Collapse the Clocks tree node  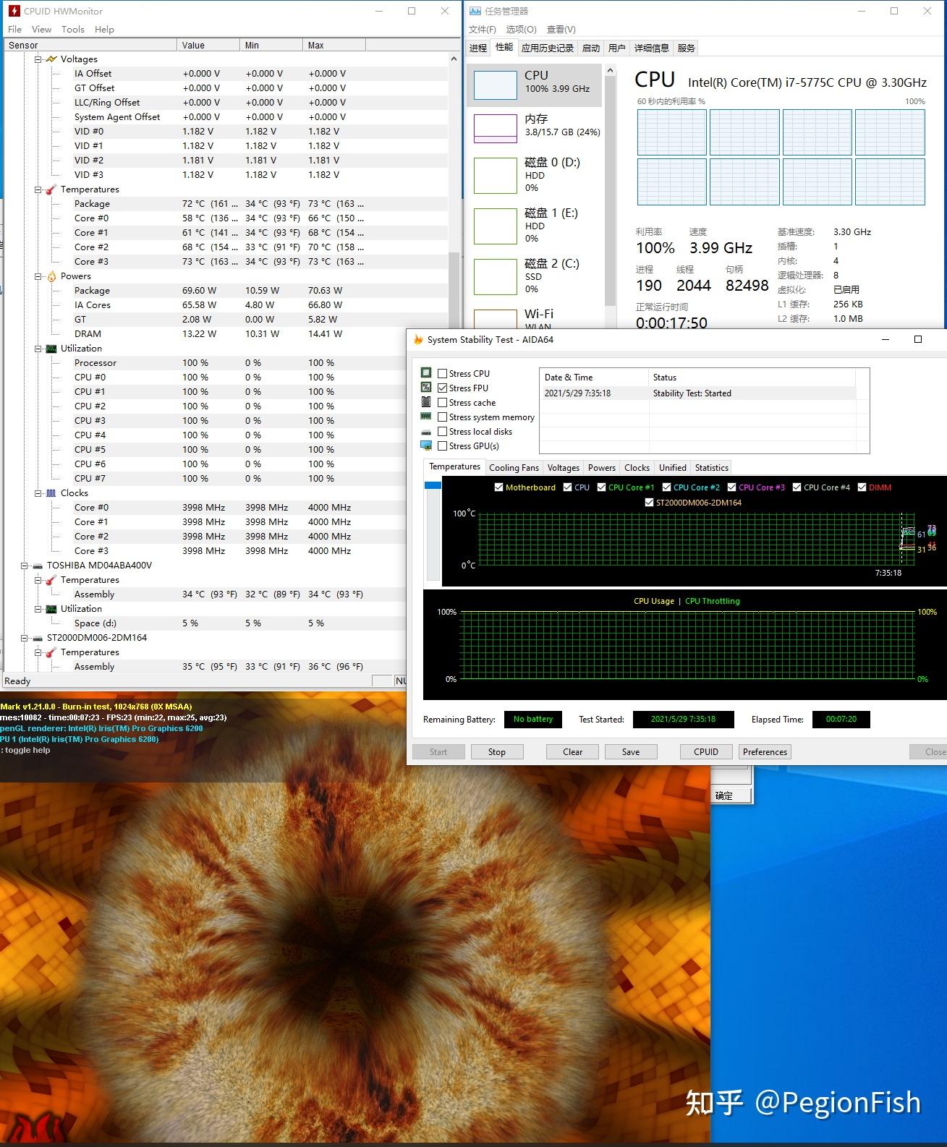click(38, 493)
